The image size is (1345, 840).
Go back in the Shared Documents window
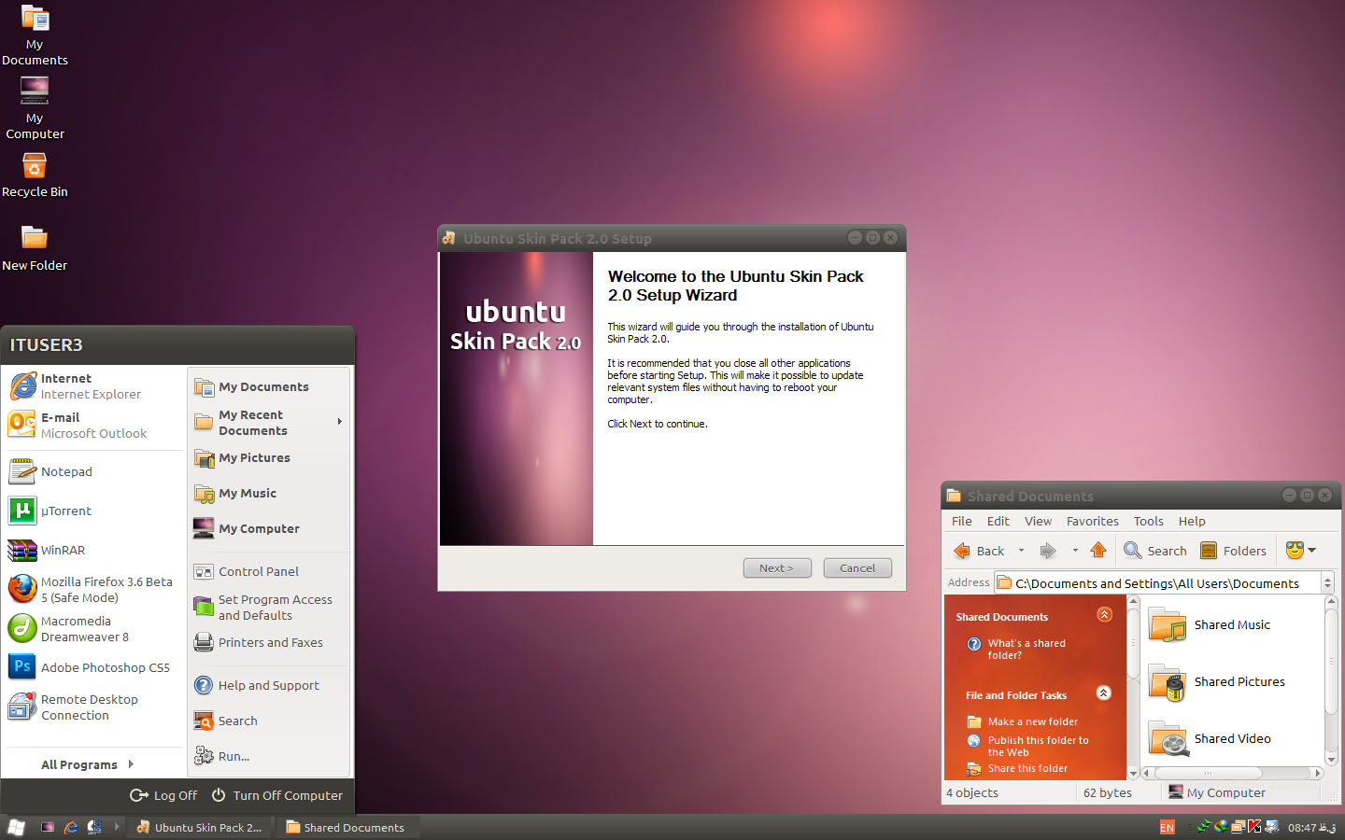(979, 551)
